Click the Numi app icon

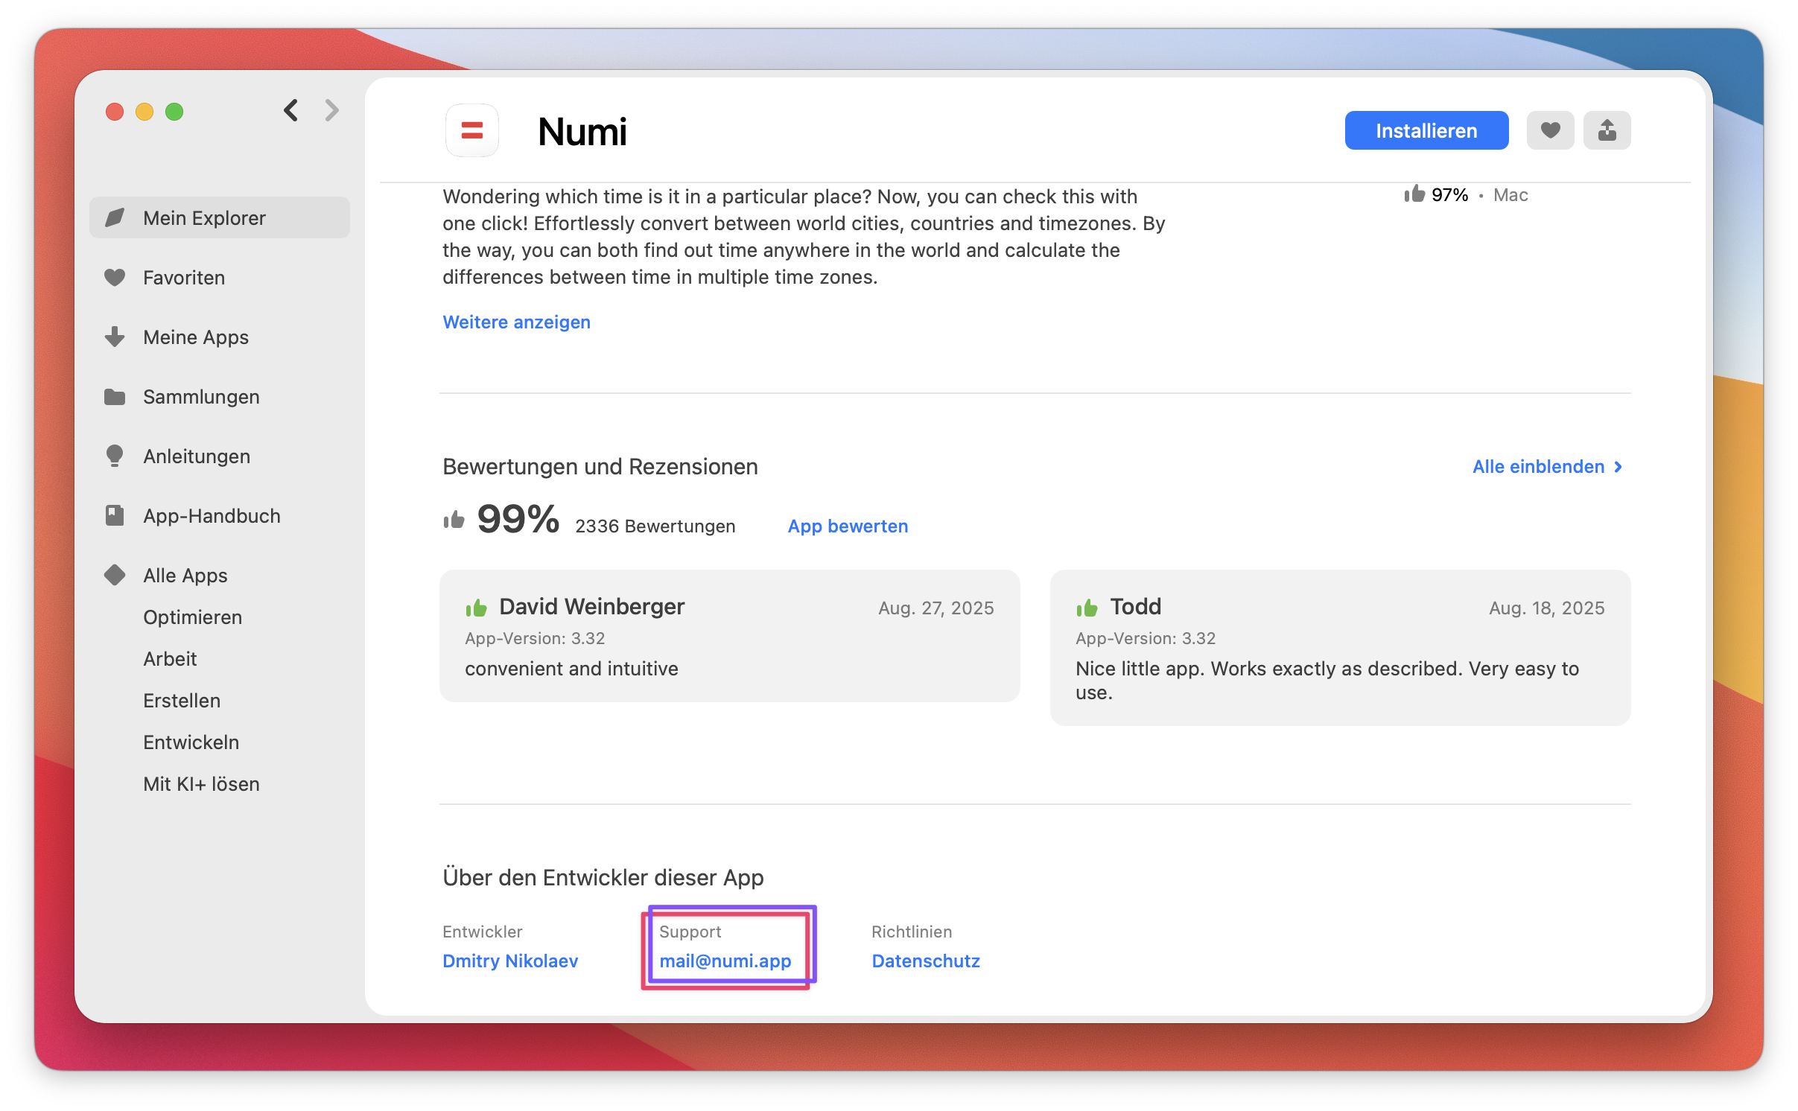point(472,130)
